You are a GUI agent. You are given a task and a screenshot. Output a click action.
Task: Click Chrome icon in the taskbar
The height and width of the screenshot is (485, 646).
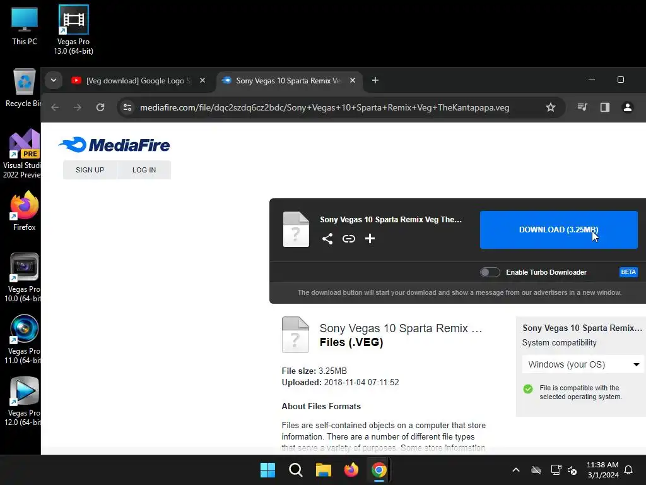(x=379, y=470)
